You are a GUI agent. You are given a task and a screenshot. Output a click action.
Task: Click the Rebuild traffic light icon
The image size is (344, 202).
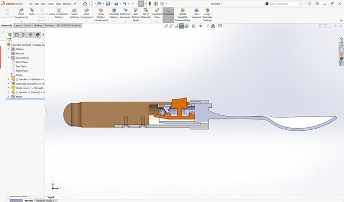pyautogui.click(x=149, y=4)
